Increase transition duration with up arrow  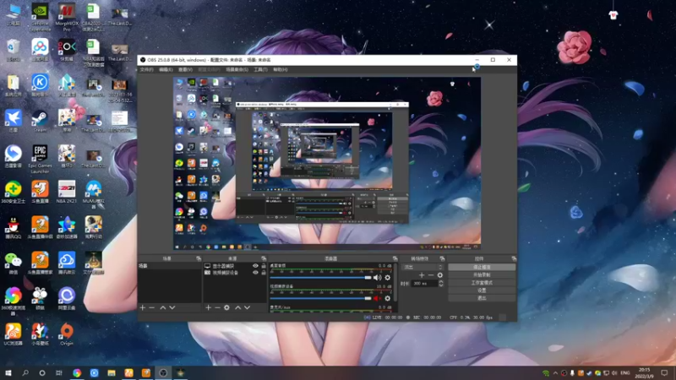point(440,282)
